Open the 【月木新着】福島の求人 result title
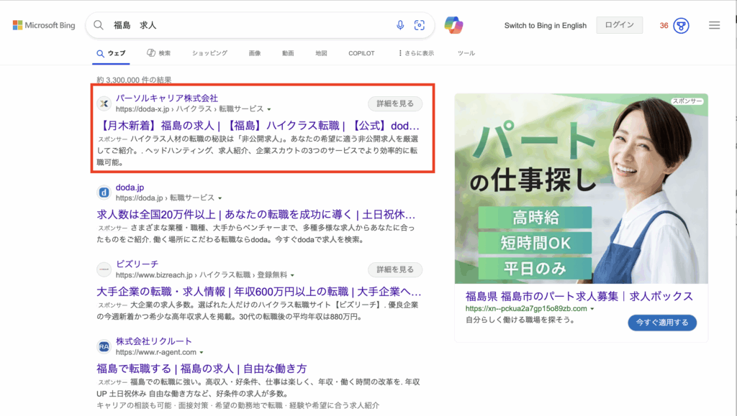 tap(258, 126)
